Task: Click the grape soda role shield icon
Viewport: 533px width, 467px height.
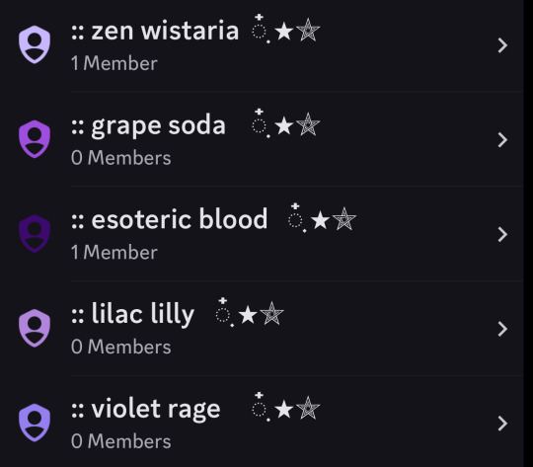Action: (x=35, y=139)
